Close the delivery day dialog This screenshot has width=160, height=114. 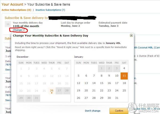(x=131, y=35)
